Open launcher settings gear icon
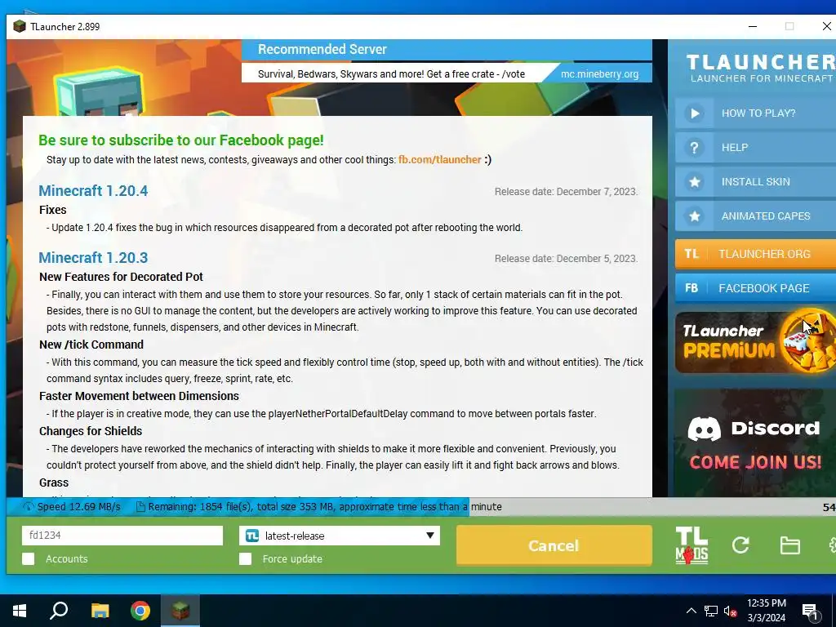Viewport: 836px width, 627px height. (832, 545)
